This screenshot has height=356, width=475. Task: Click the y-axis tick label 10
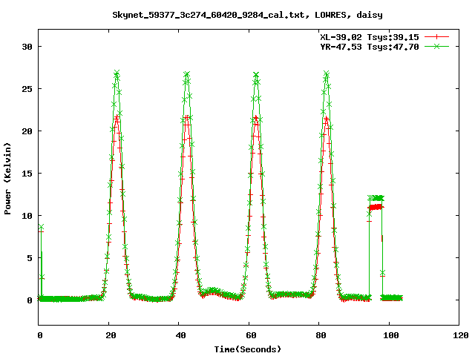click(x=27, y=216)
